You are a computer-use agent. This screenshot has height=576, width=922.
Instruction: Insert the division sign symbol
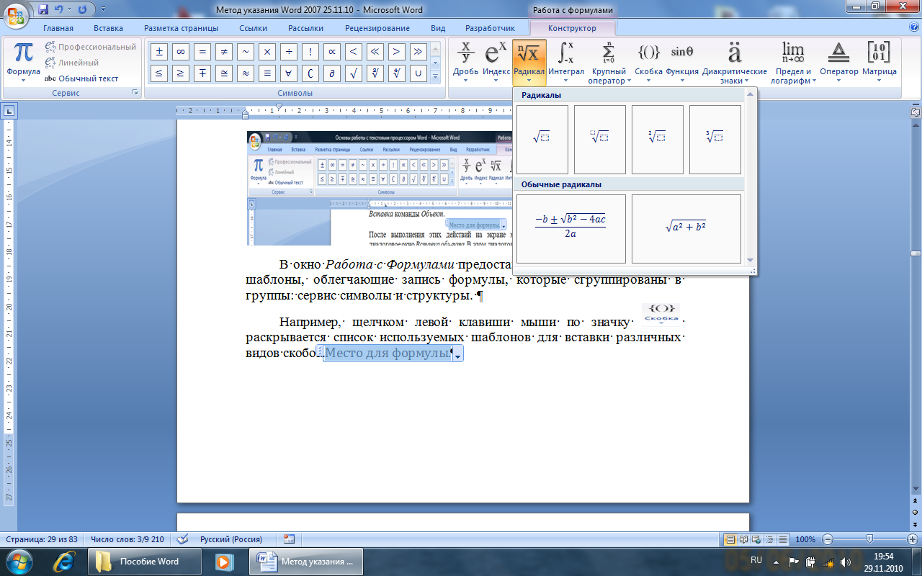(289, 52)
